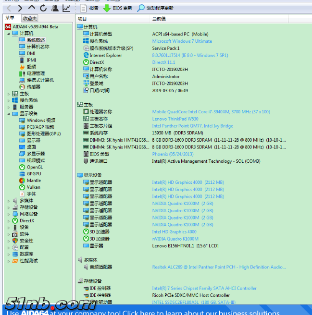Open the Microsoft Windows 7 Ultimate link

click(x=182, y=41)
